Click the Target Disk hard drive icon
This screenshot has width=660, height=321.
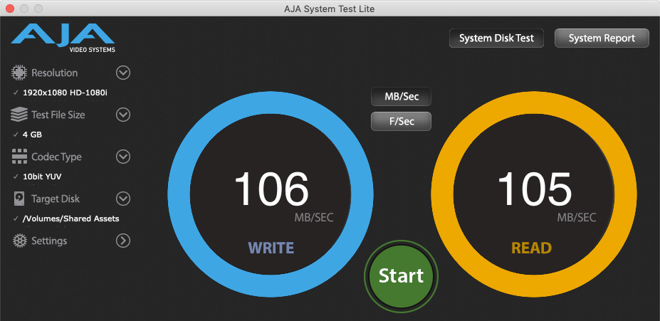(x=19, y=199)
